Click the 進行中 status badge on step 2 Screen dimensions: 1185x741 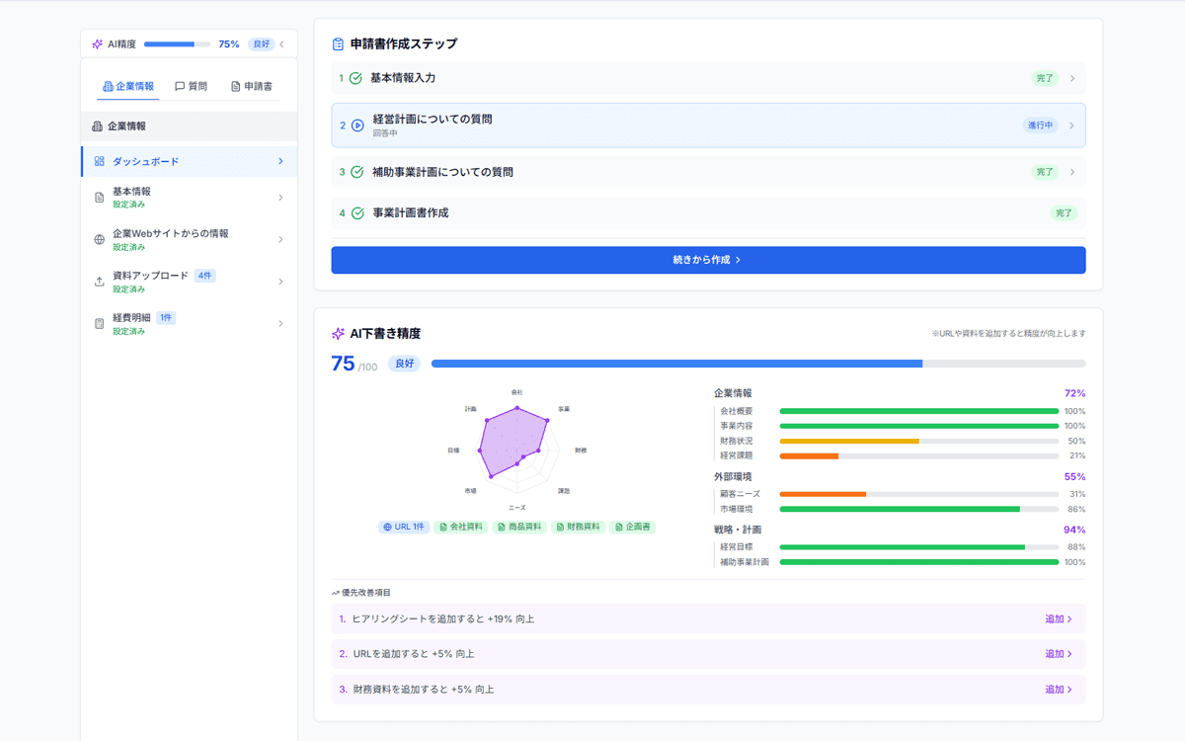click(x=1043, y=124)
